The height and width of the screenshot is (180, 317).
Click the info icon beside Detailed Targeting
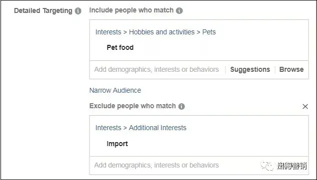coord(78,11)
